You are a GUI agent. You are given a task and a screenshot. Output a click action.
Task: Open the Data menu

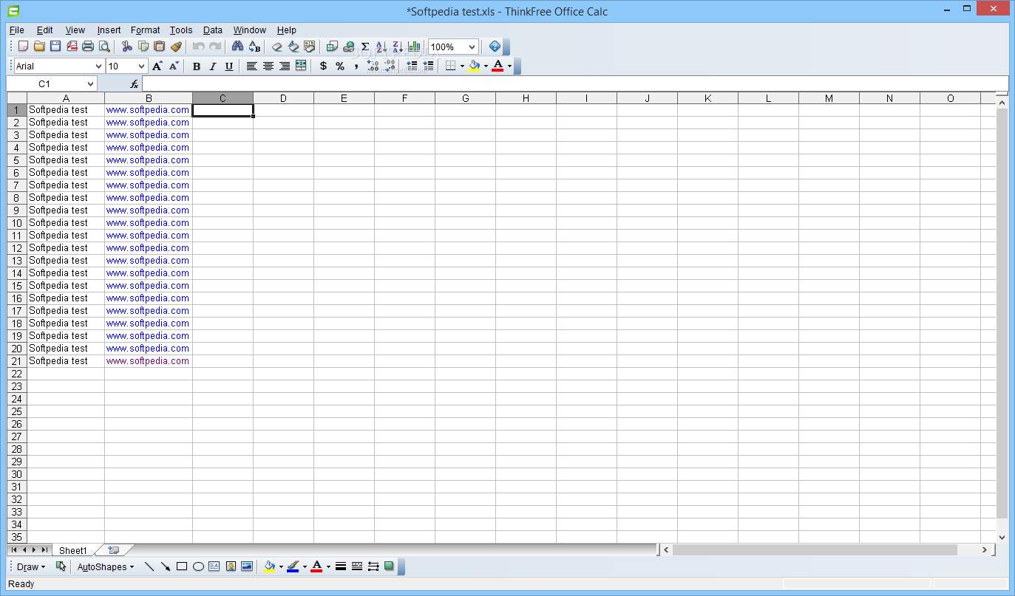tap(213, 30)
